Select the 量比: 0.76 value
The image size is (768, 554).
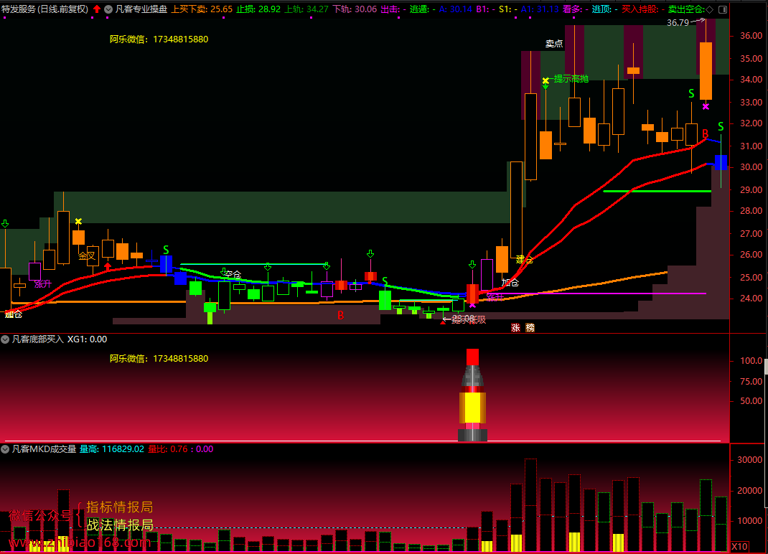(x=168, y=449)
